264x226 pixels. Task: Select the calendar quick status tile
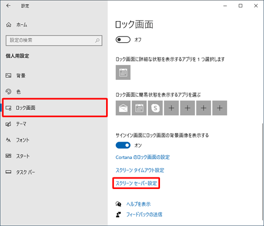pos(139,108)
